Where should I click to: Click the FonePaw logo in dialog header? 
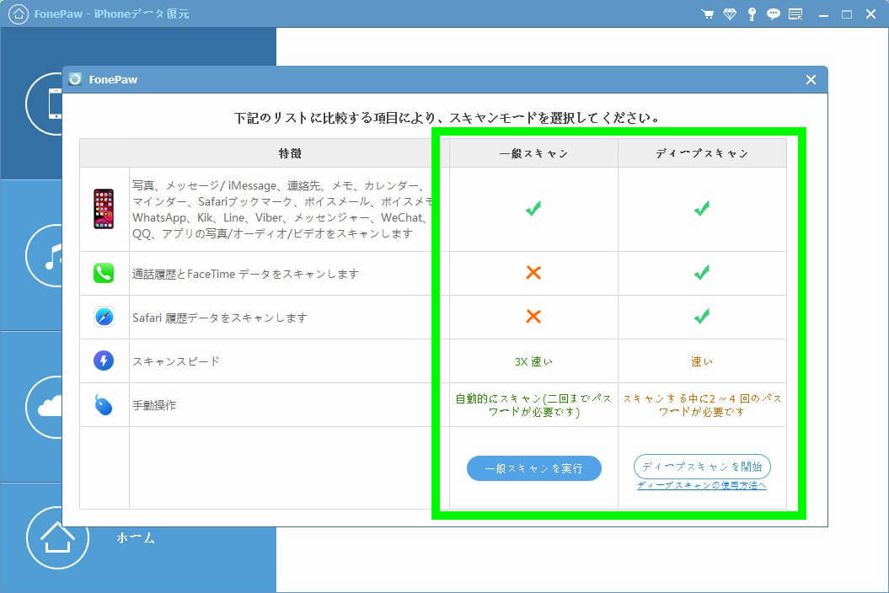pos(75,79)
